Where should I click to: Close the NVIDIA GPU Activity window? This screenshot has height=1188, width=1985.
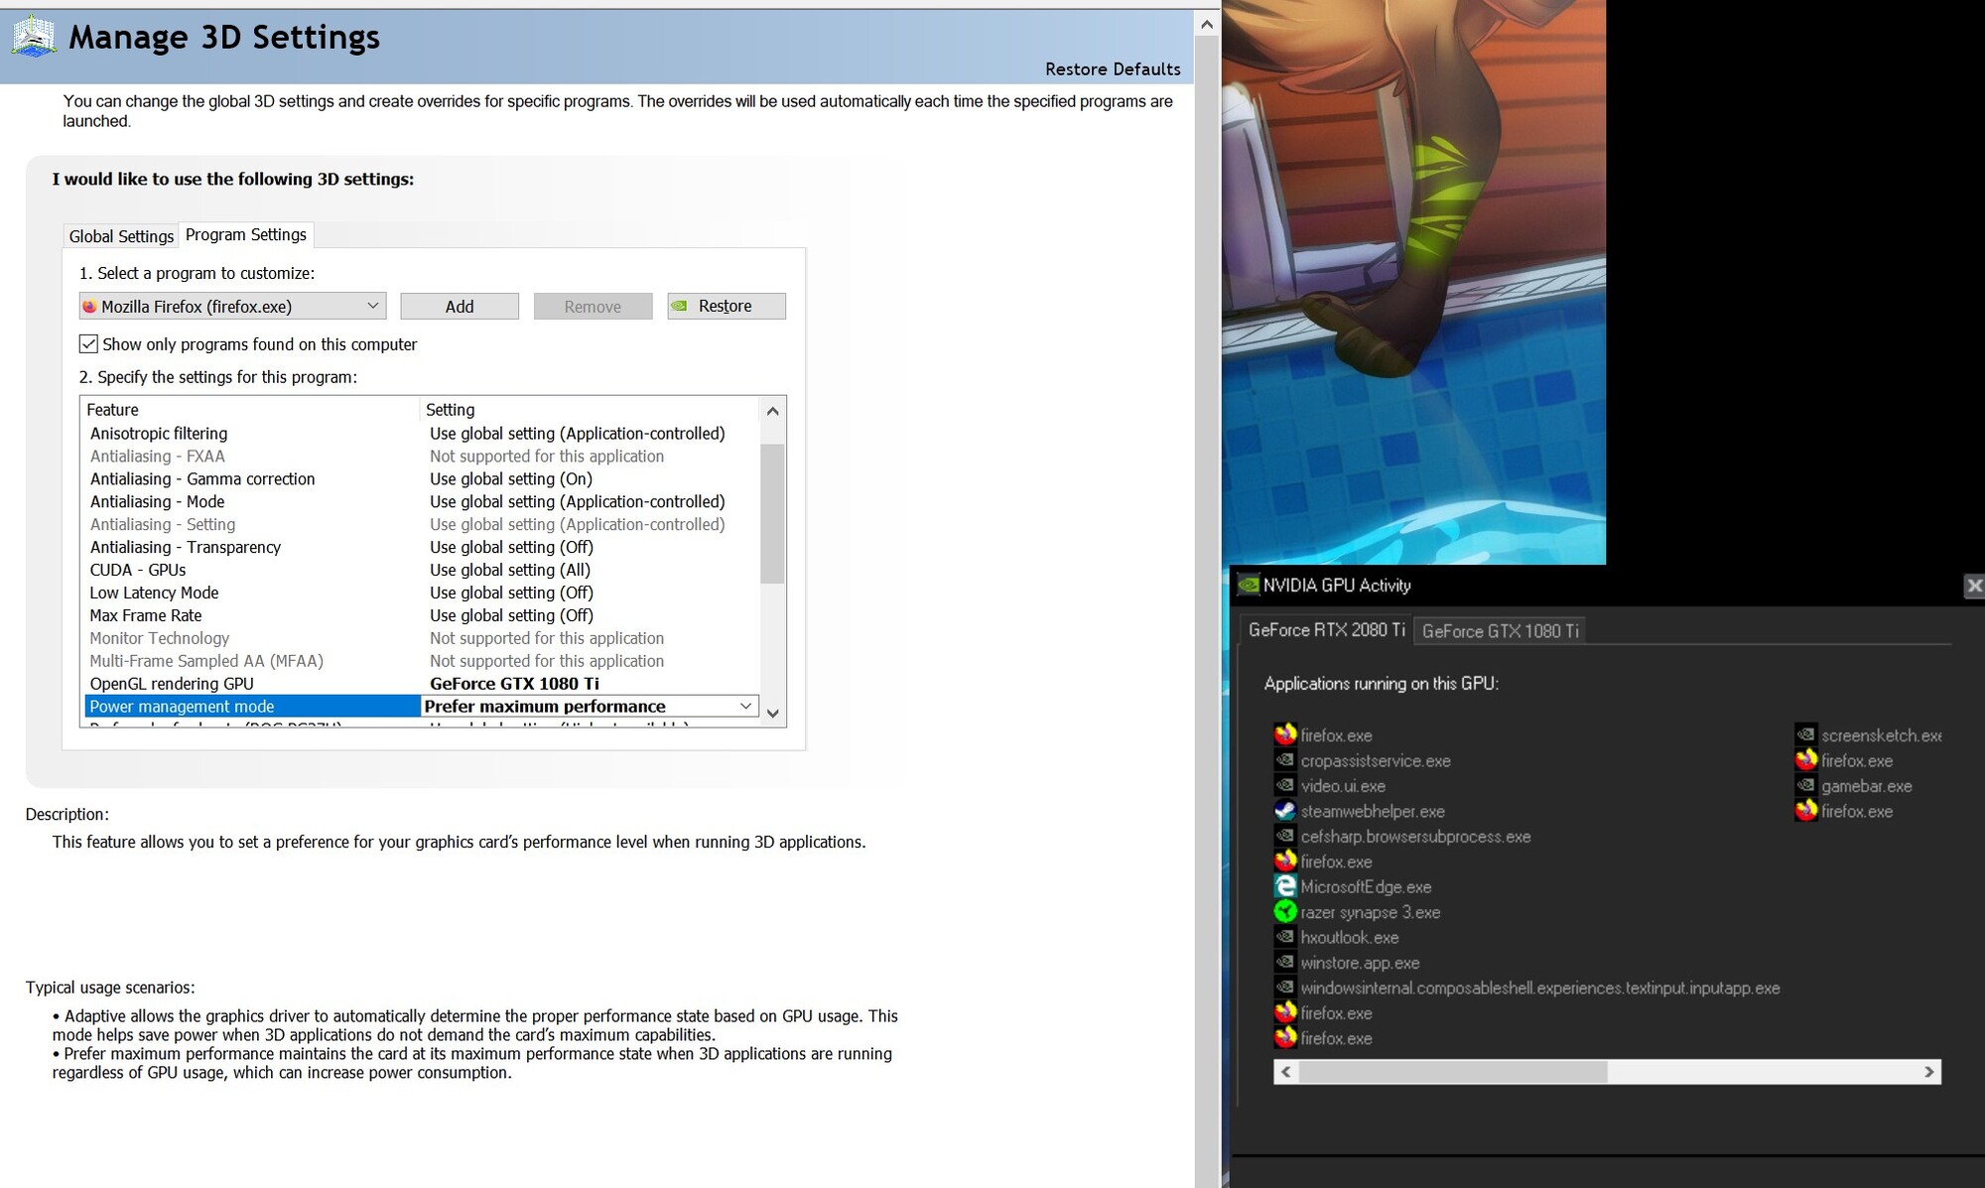(x=1974, y=587)
